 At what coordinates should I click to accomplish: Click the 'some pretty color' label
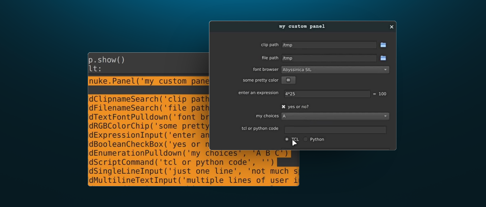[260, 80]
